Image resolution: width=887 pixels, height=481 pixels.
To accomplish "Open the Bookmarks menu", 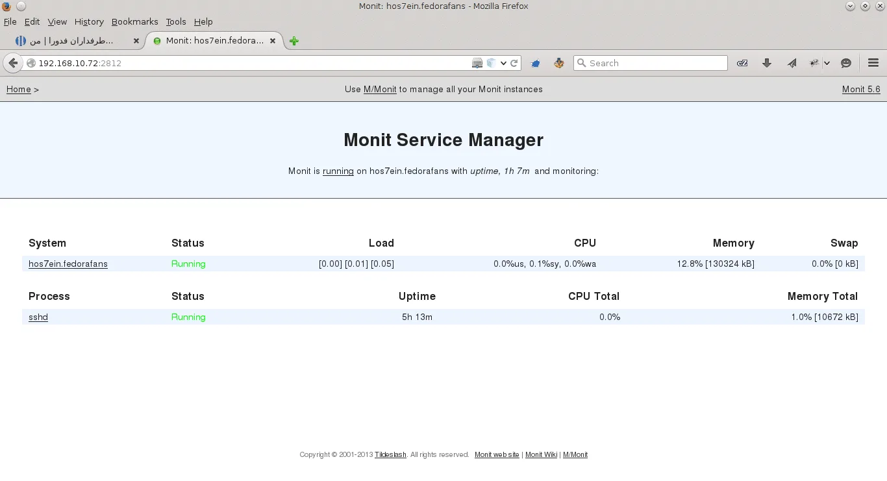I will pyautogui.click(x=134, y=21).
